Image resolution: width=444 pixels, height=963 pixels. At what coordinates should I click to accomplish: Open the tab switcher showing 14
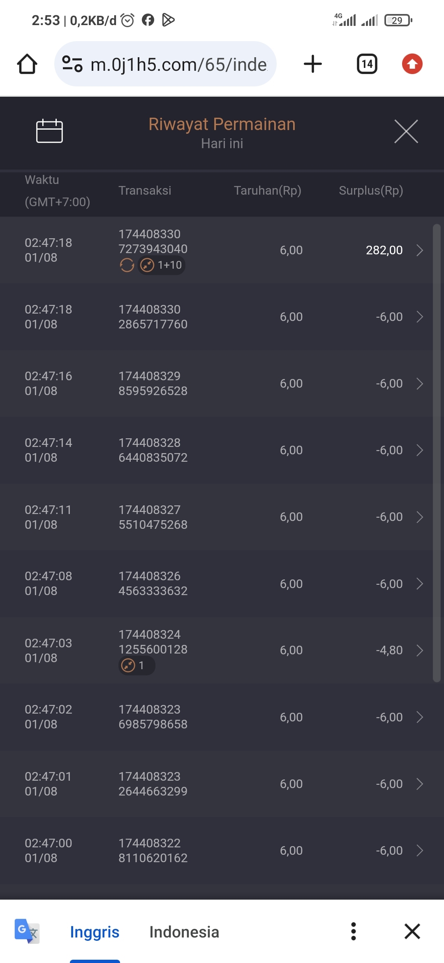coord(367,64)
